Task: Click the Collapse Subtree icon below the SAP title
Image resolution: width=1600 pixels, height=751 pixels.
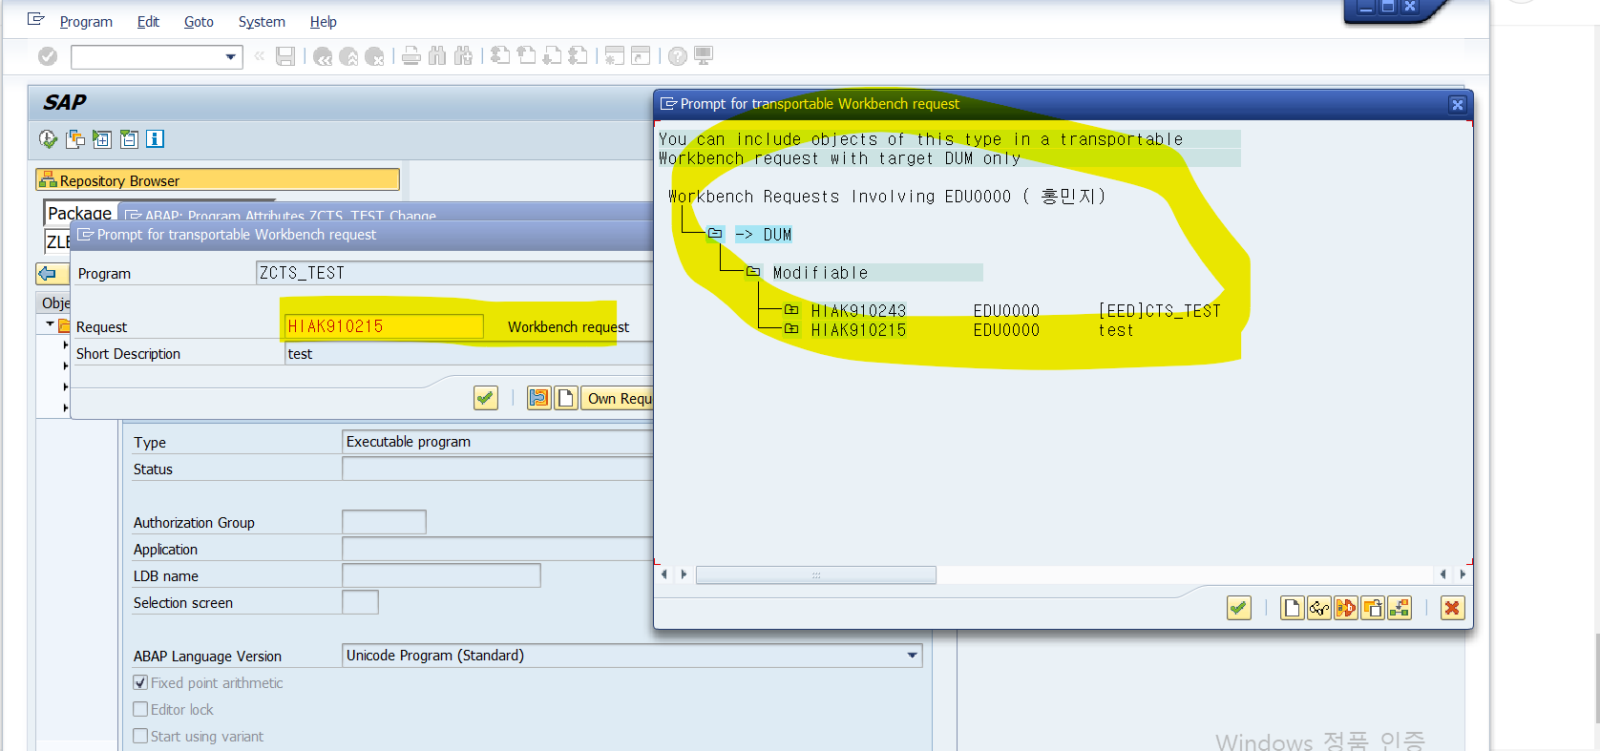Action: (x=128, y=139)
